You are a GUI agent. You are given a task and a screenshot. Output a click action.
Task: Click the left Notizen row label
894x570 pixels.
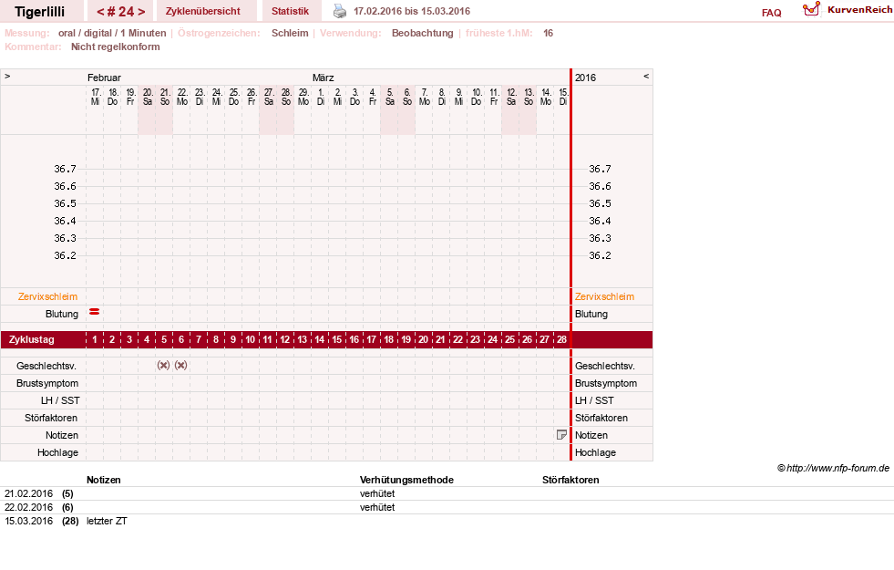click(62, 435)
